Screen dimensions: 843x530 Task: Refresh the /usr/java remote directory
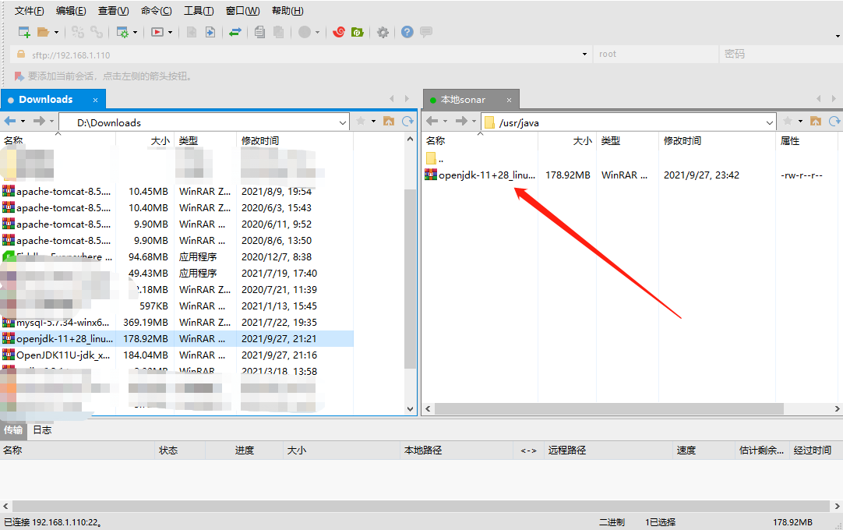coord(834,121)
